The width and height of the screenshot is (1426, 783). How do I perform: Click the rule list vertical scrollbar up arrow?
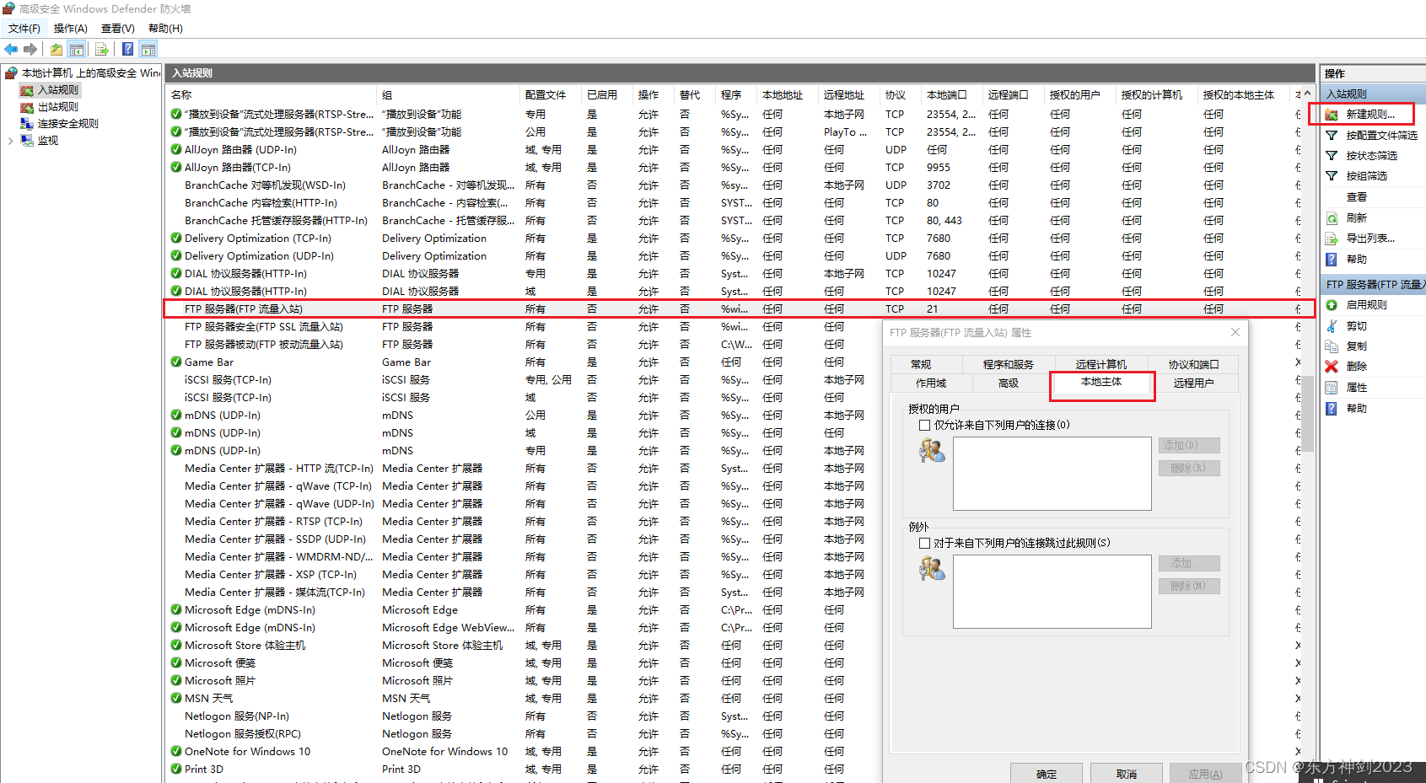[1307, 94]
